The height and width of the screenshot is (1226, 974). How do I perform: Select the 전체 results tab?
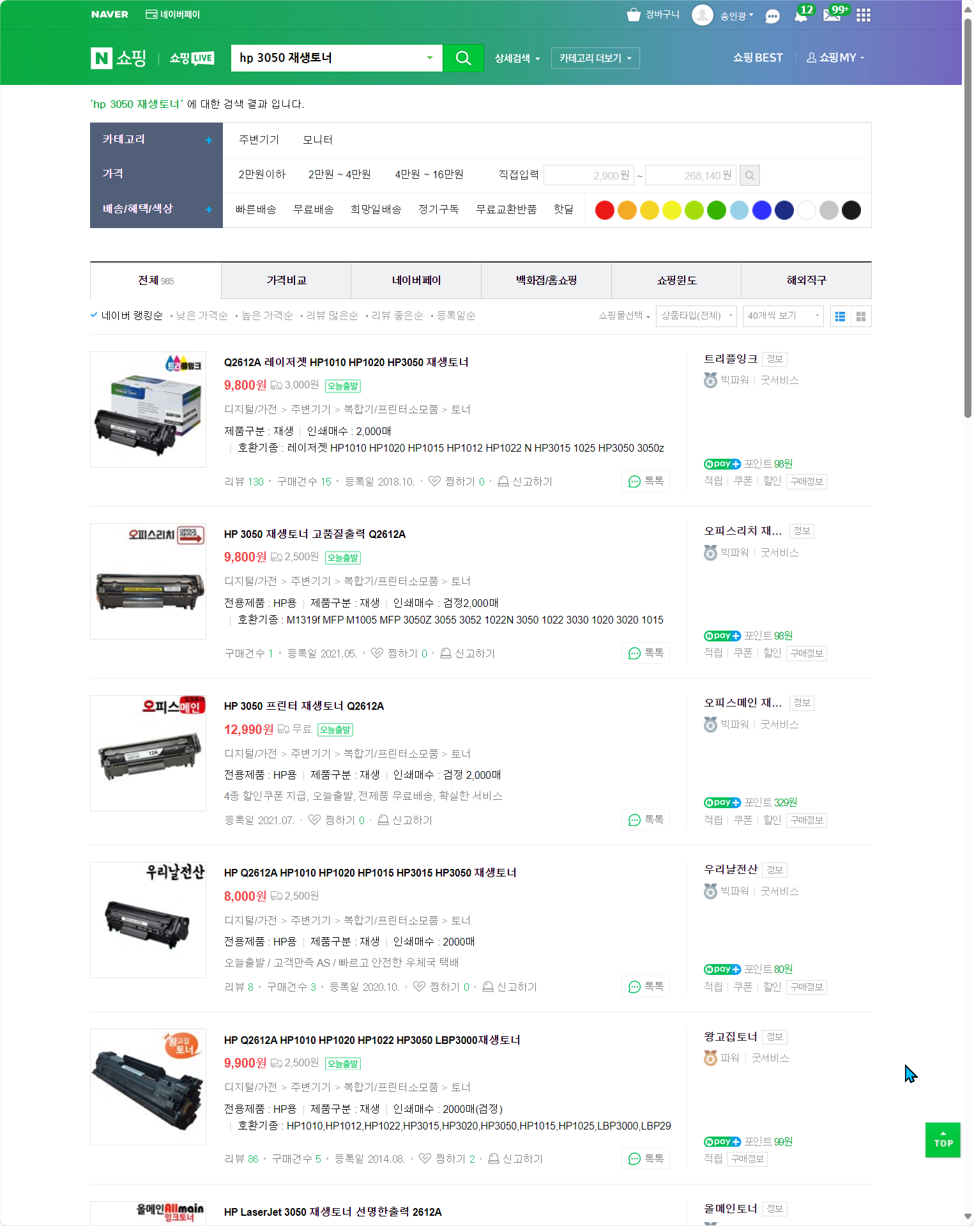pos(156,280)
